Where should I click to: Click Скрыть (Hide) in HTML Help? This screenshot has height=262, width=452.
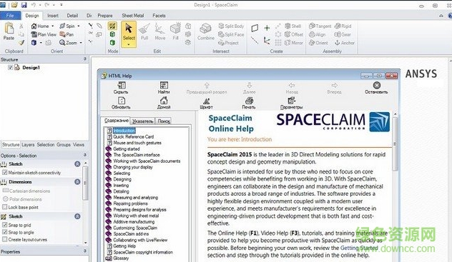(x=121, y=88)
